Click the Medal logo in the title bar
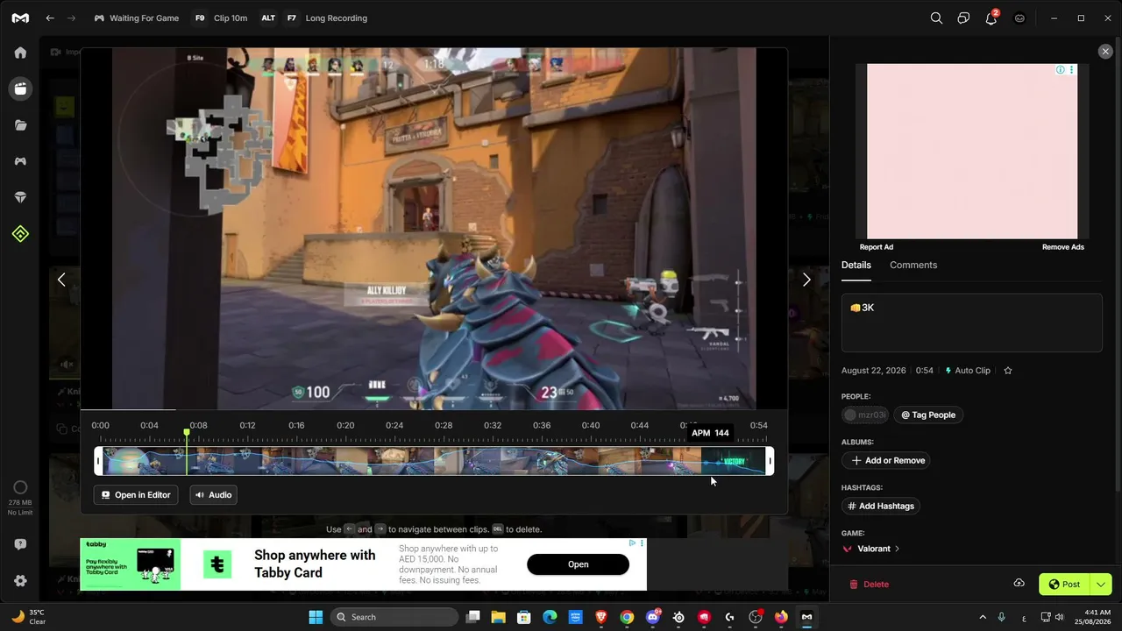This screenshot has width=1122, height=631. click(20, 18)
